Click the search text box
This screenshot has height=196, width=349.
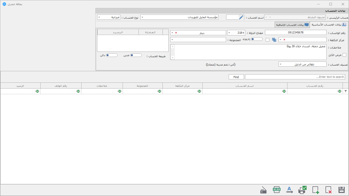[x=295, y=77]
